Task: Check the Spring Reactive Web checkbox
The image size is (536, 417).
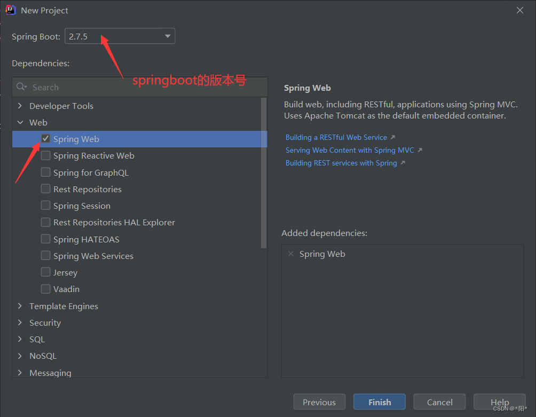Action: [x=45, y=155]
